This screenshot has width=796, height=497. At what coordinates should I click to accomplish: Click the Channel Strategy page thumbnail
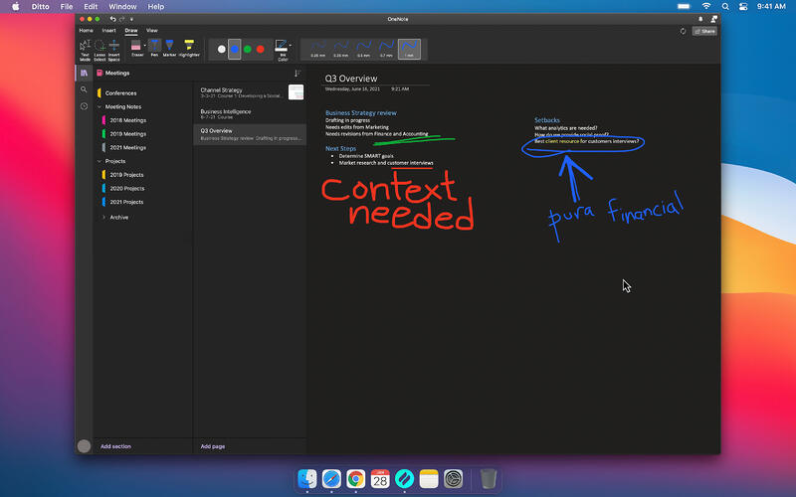point(296,92)
